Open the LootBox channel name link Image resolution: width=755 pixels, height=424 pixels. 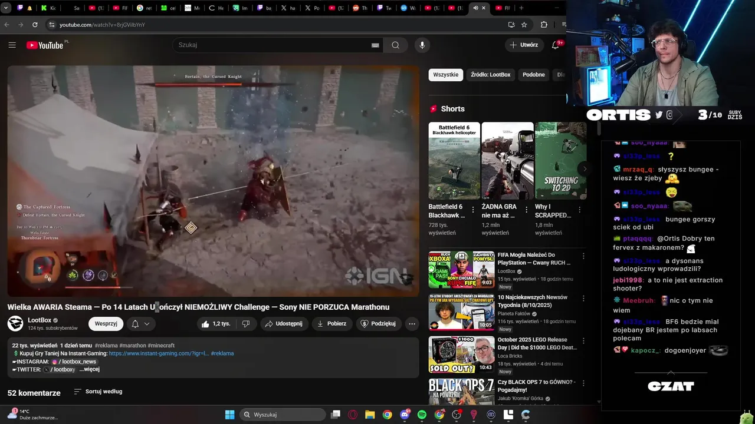40,320
